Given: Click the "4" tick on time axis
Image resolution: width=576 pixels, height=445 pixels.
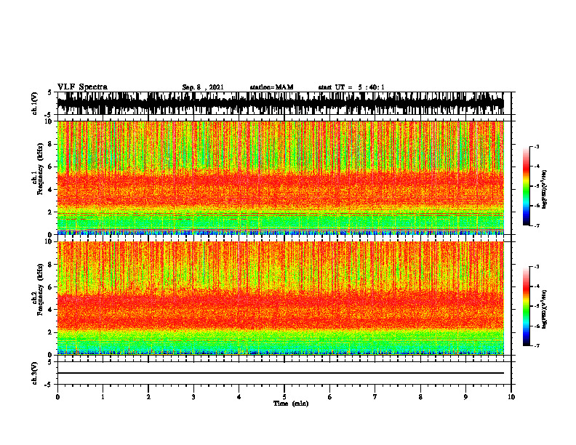Looking at the screenshot, I should [x=239, y=397].
